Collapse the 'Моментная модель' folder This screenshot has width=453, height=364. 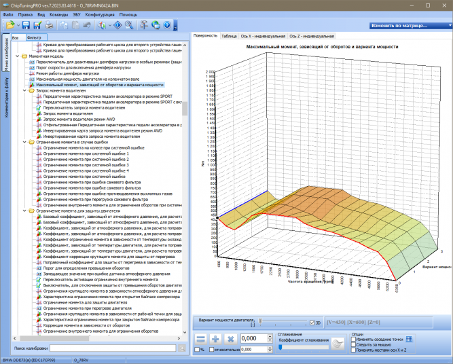(18, 56)
